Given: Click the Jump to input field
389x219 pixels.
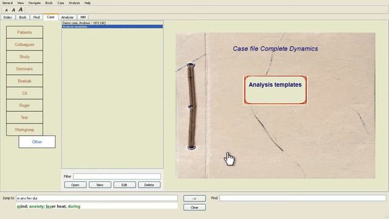Looking at the screenshot, I should pyautogui.click(x=97, y=198).
